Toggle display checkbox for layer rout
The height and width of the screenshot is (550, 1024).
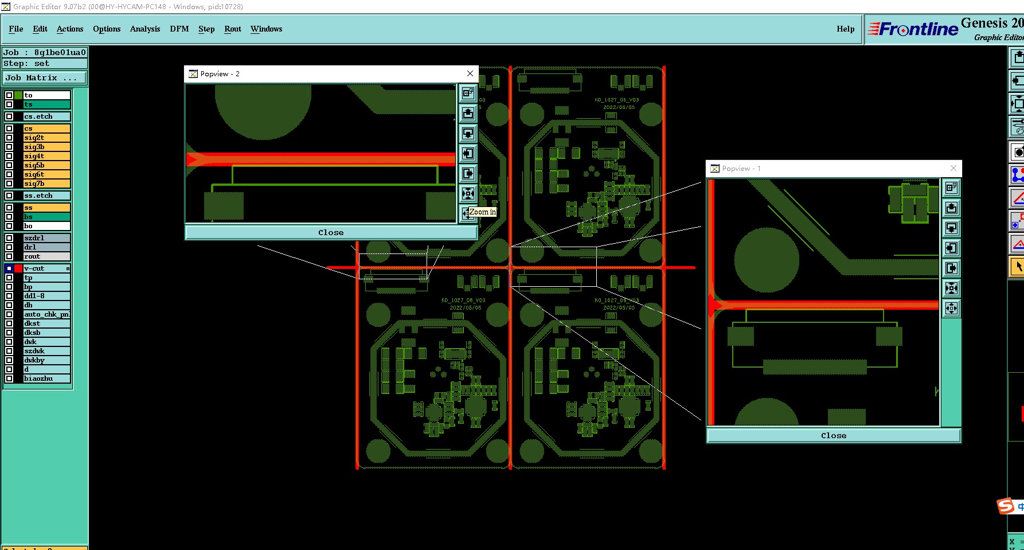9,256
